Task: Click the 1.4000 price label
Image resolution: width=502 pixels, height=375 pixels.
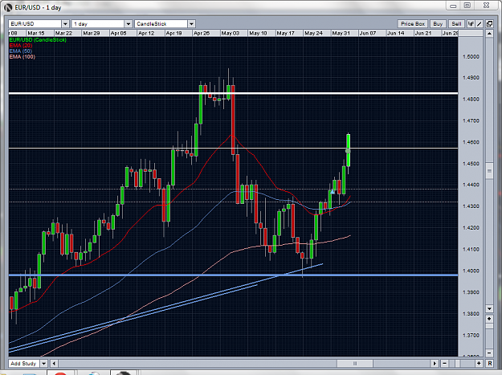Action: click(471, 271)
